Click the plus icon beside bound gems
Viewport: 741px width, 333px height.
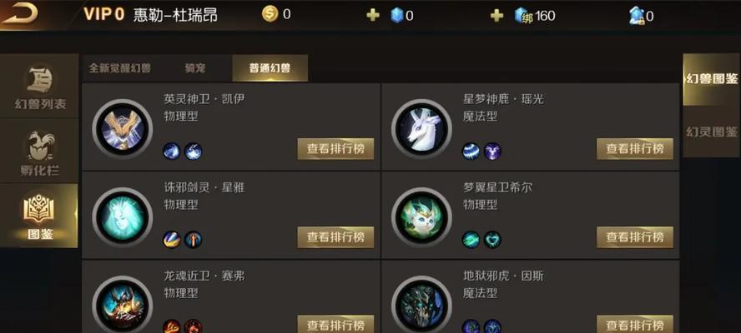click(x=497, y=16)
